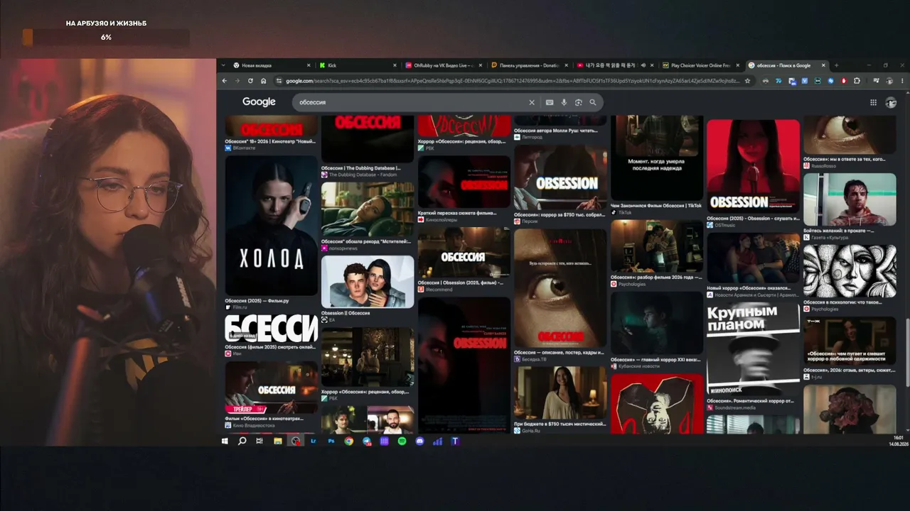The width and height of the screenshot is (910, 511).
Task: Open При бюджете в $750 тысяч GoHa.Ru link
Action: coord(560,424)
